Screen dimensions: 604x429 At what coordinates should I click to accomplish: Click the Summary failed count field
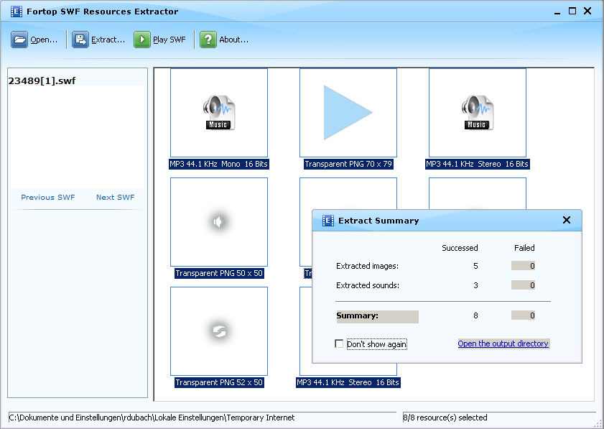tap(523, 315)
